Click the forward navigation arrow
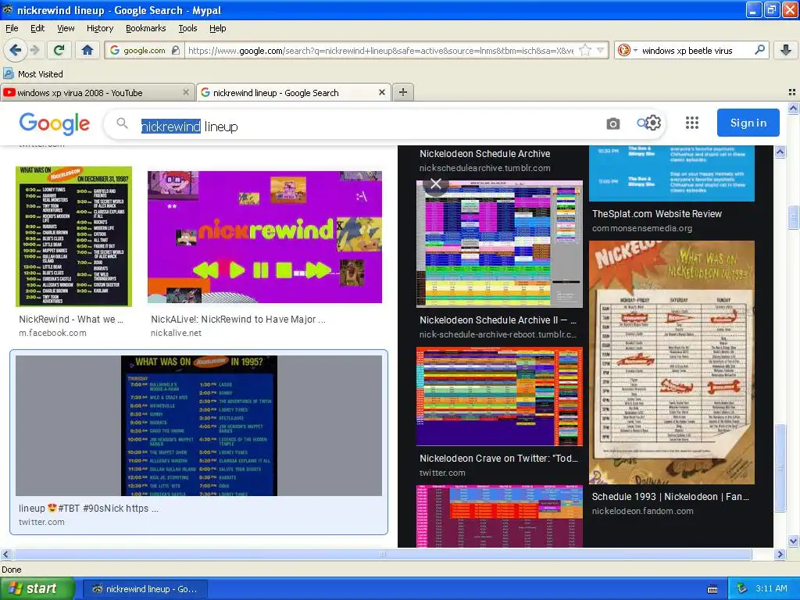Screen dimensions: 800x600 (34, 50)
